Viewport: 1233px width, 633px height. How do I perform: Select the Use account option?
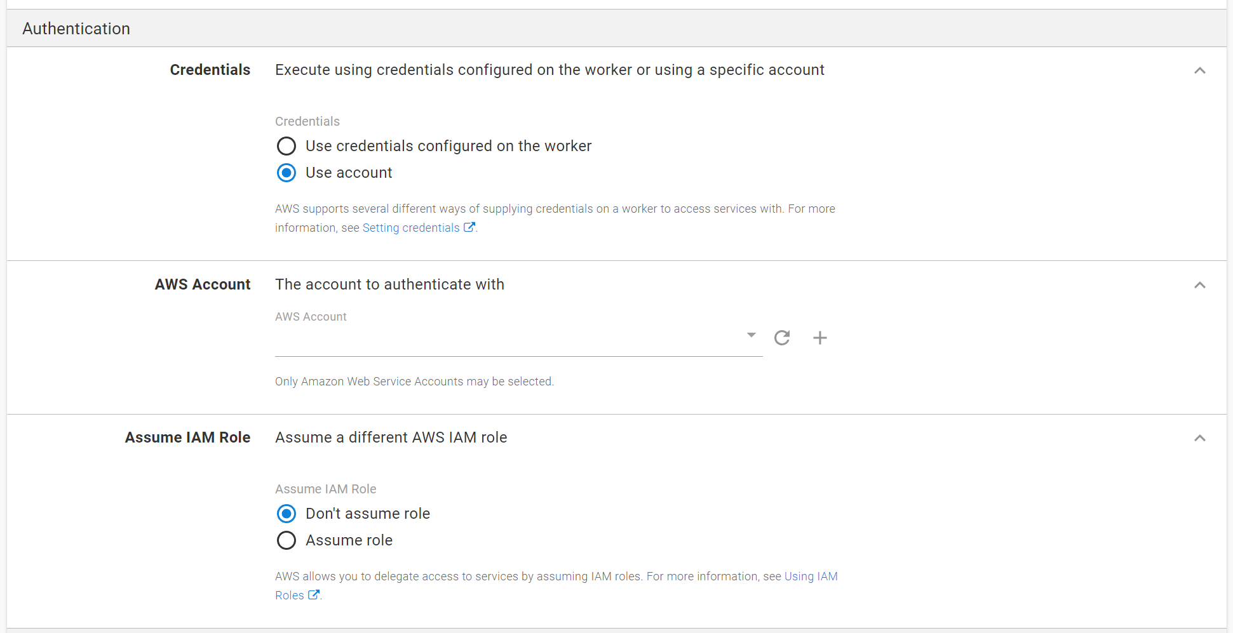pyautogui.click(x=286, y=173)
